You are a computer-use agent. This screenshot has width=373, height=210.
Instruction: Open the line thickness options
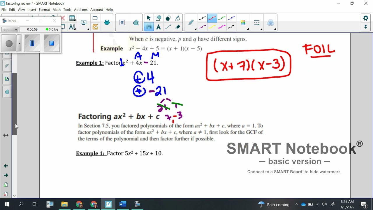[x=257, y=22]
